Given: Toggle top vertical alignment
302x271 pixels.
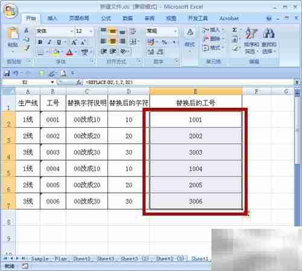Looking at the screenshot, I should (103, 31).
